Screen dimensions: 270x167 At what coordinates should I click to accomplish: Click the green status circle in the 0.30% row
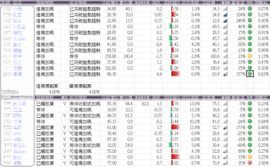[250, 21]
